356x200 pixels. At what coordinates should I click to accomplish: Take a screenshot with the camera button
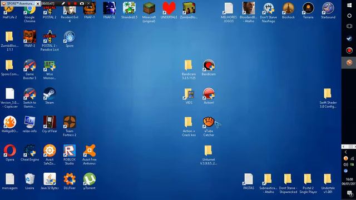[x=82, y=3]
